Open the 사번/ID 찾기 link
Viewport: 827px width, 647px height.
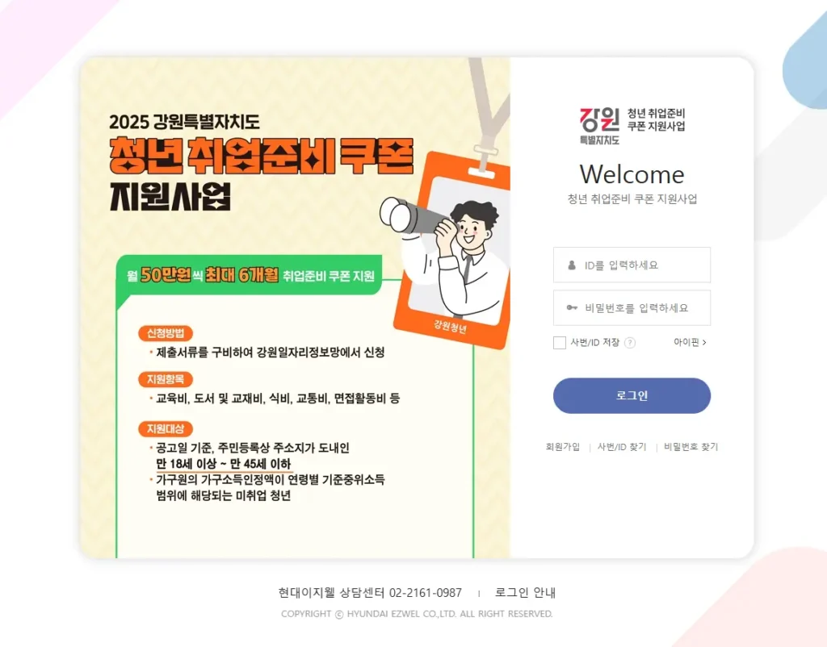click(622, 447)
